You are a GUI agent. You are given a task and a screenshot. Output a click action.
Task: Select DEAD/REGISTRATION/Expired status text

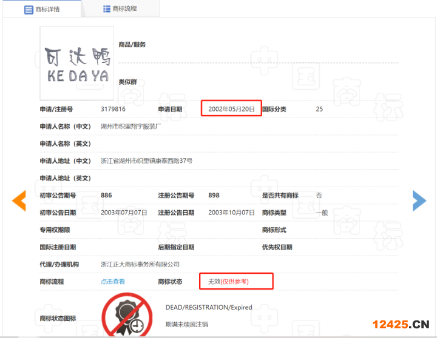pyautogui.click(x=209, y=307)
